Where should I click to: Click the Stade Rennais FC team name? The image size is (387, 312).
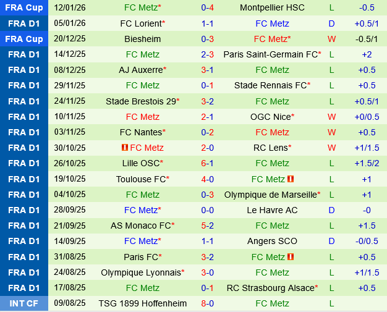pos(271,85)
